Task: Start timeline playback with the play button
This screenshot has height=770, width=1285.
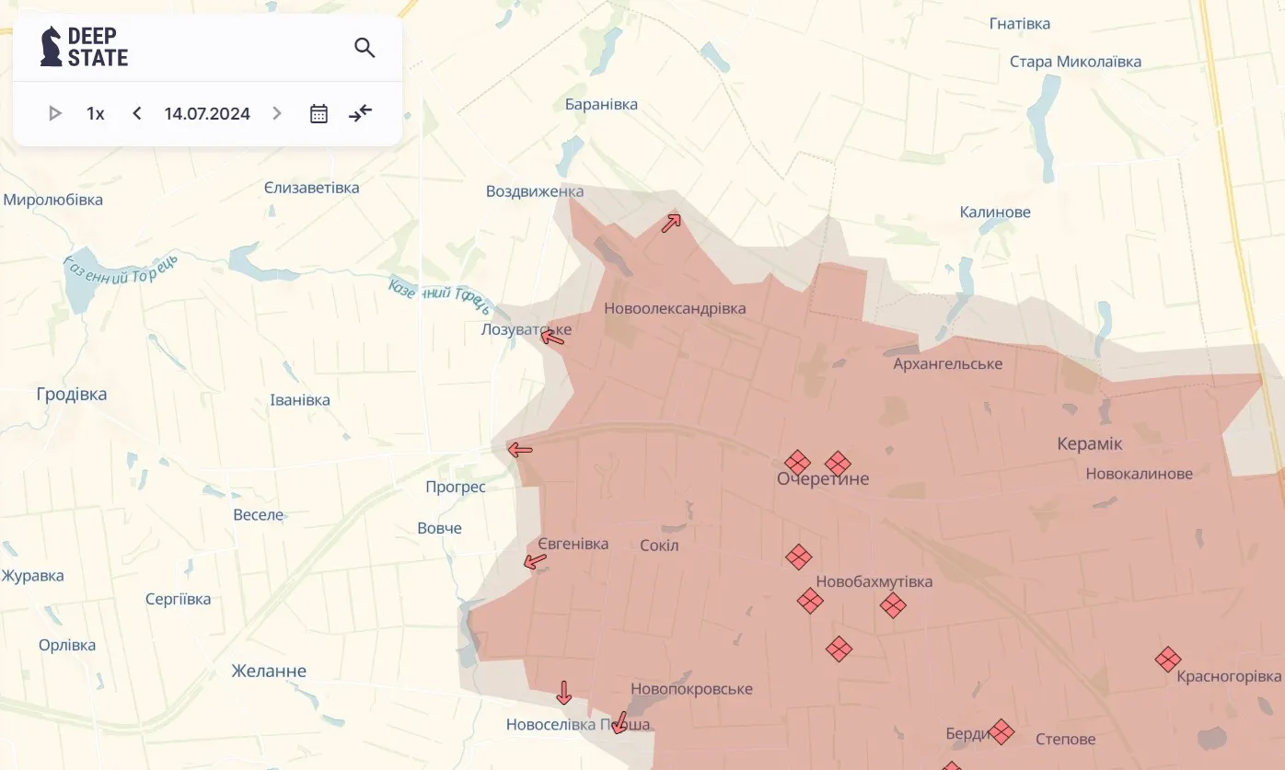Action: pos(54,113)
